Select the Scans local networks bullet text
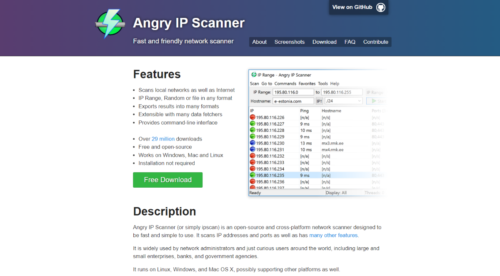Screen dimensions: 500x276 pos(187,90)
